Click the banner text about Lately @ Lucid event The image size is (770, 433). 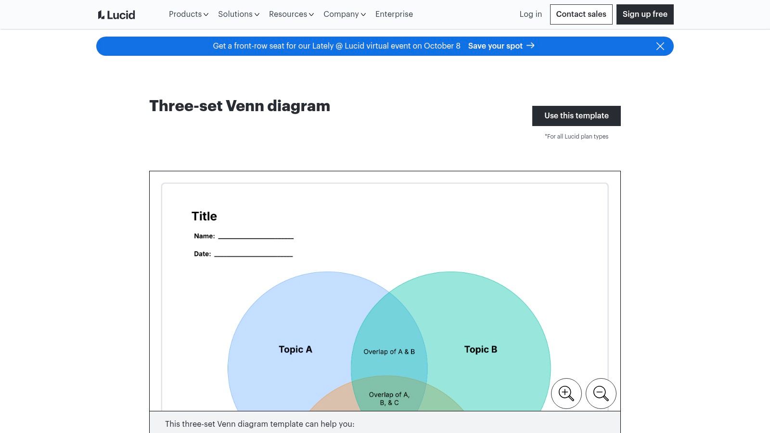336,46
